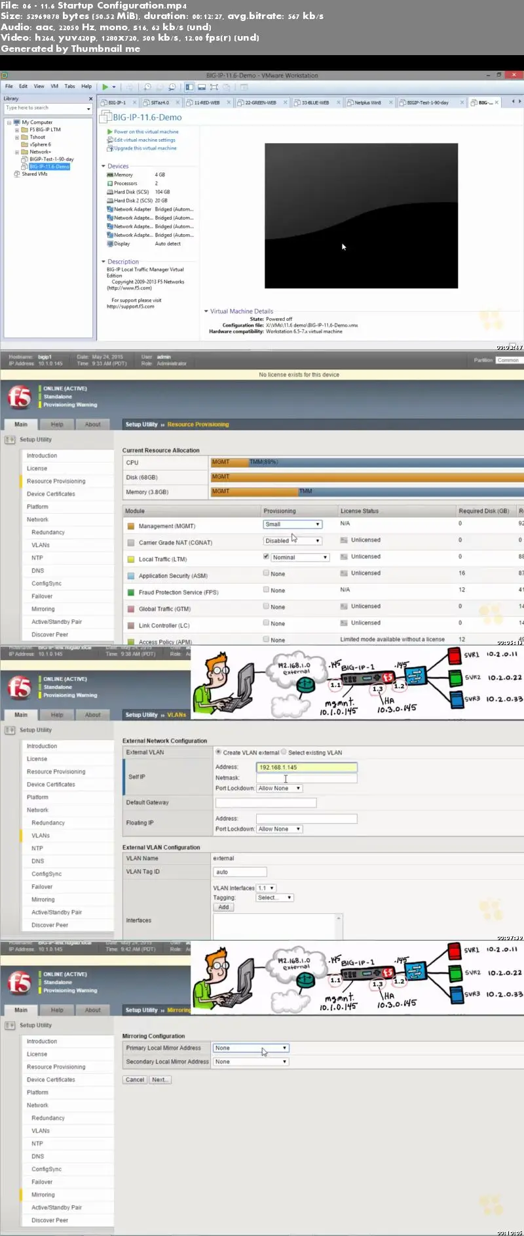Click the Processors device icon in VMware Devices list
Image resolution: width=524 pixels, height=1236 pixels.
click(110, 184)
